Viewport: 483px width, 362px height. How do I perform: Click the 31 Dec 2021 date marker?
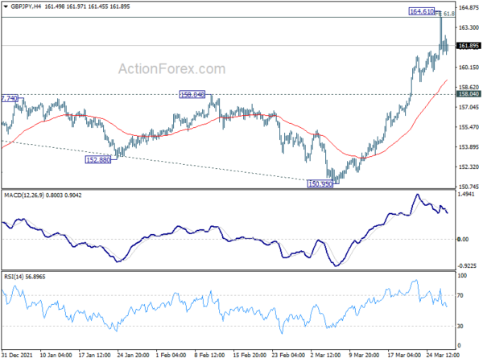[17, 355]
